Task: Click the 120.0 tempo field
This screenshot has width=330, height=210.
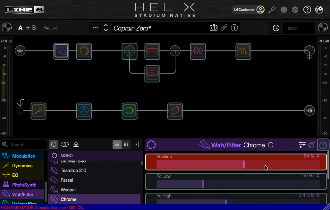Action: (x=299, y=28)
